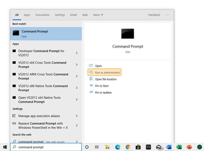The height and width of the screenshot is (151, 204).
Task: Click the Feedback link
Action: coord(154,15)
